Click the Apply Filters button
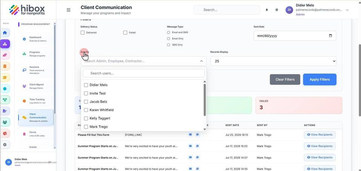Image resolution: width=361 pixels, height=171 pixels. (x=320, y=79)
